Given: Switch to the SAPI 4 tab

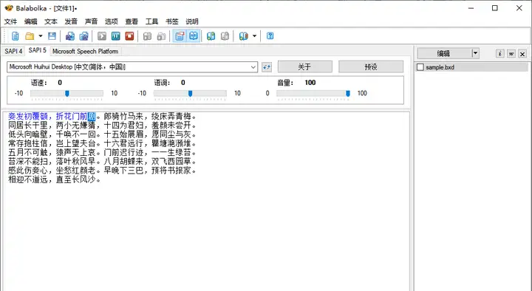Looking at the screenshot, I should (x=13, y=51).
